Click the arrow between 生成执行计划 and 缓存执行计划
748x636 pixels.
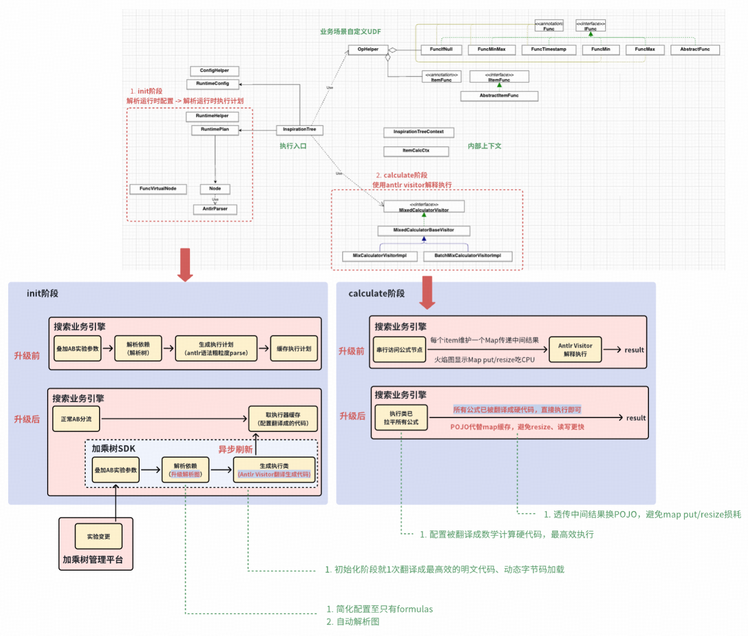(264, 348)
